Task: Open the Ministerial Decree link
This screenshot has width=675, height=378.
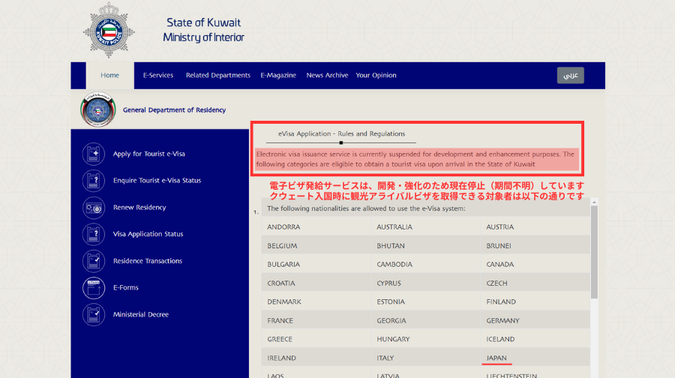Action: (x=141, y=314)
